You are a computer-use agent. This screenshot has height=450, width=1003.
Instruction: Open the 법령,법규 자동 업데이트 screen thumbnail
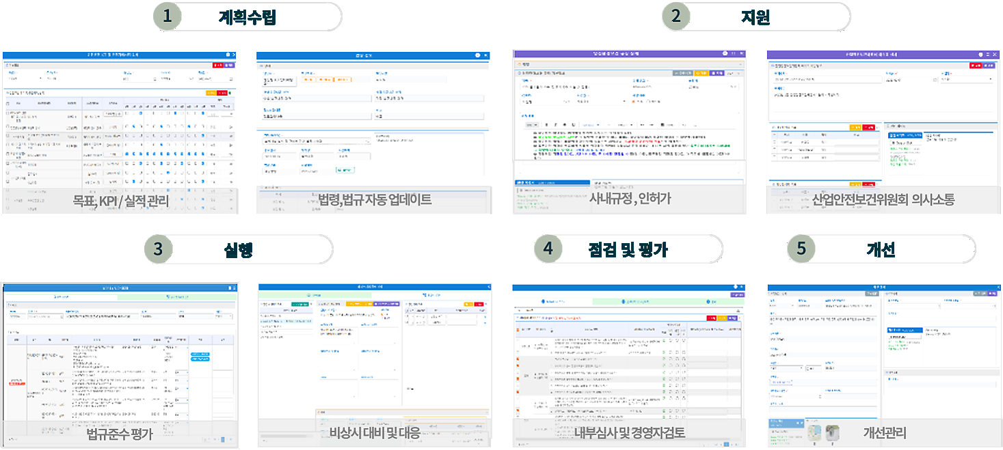point(374,132)
